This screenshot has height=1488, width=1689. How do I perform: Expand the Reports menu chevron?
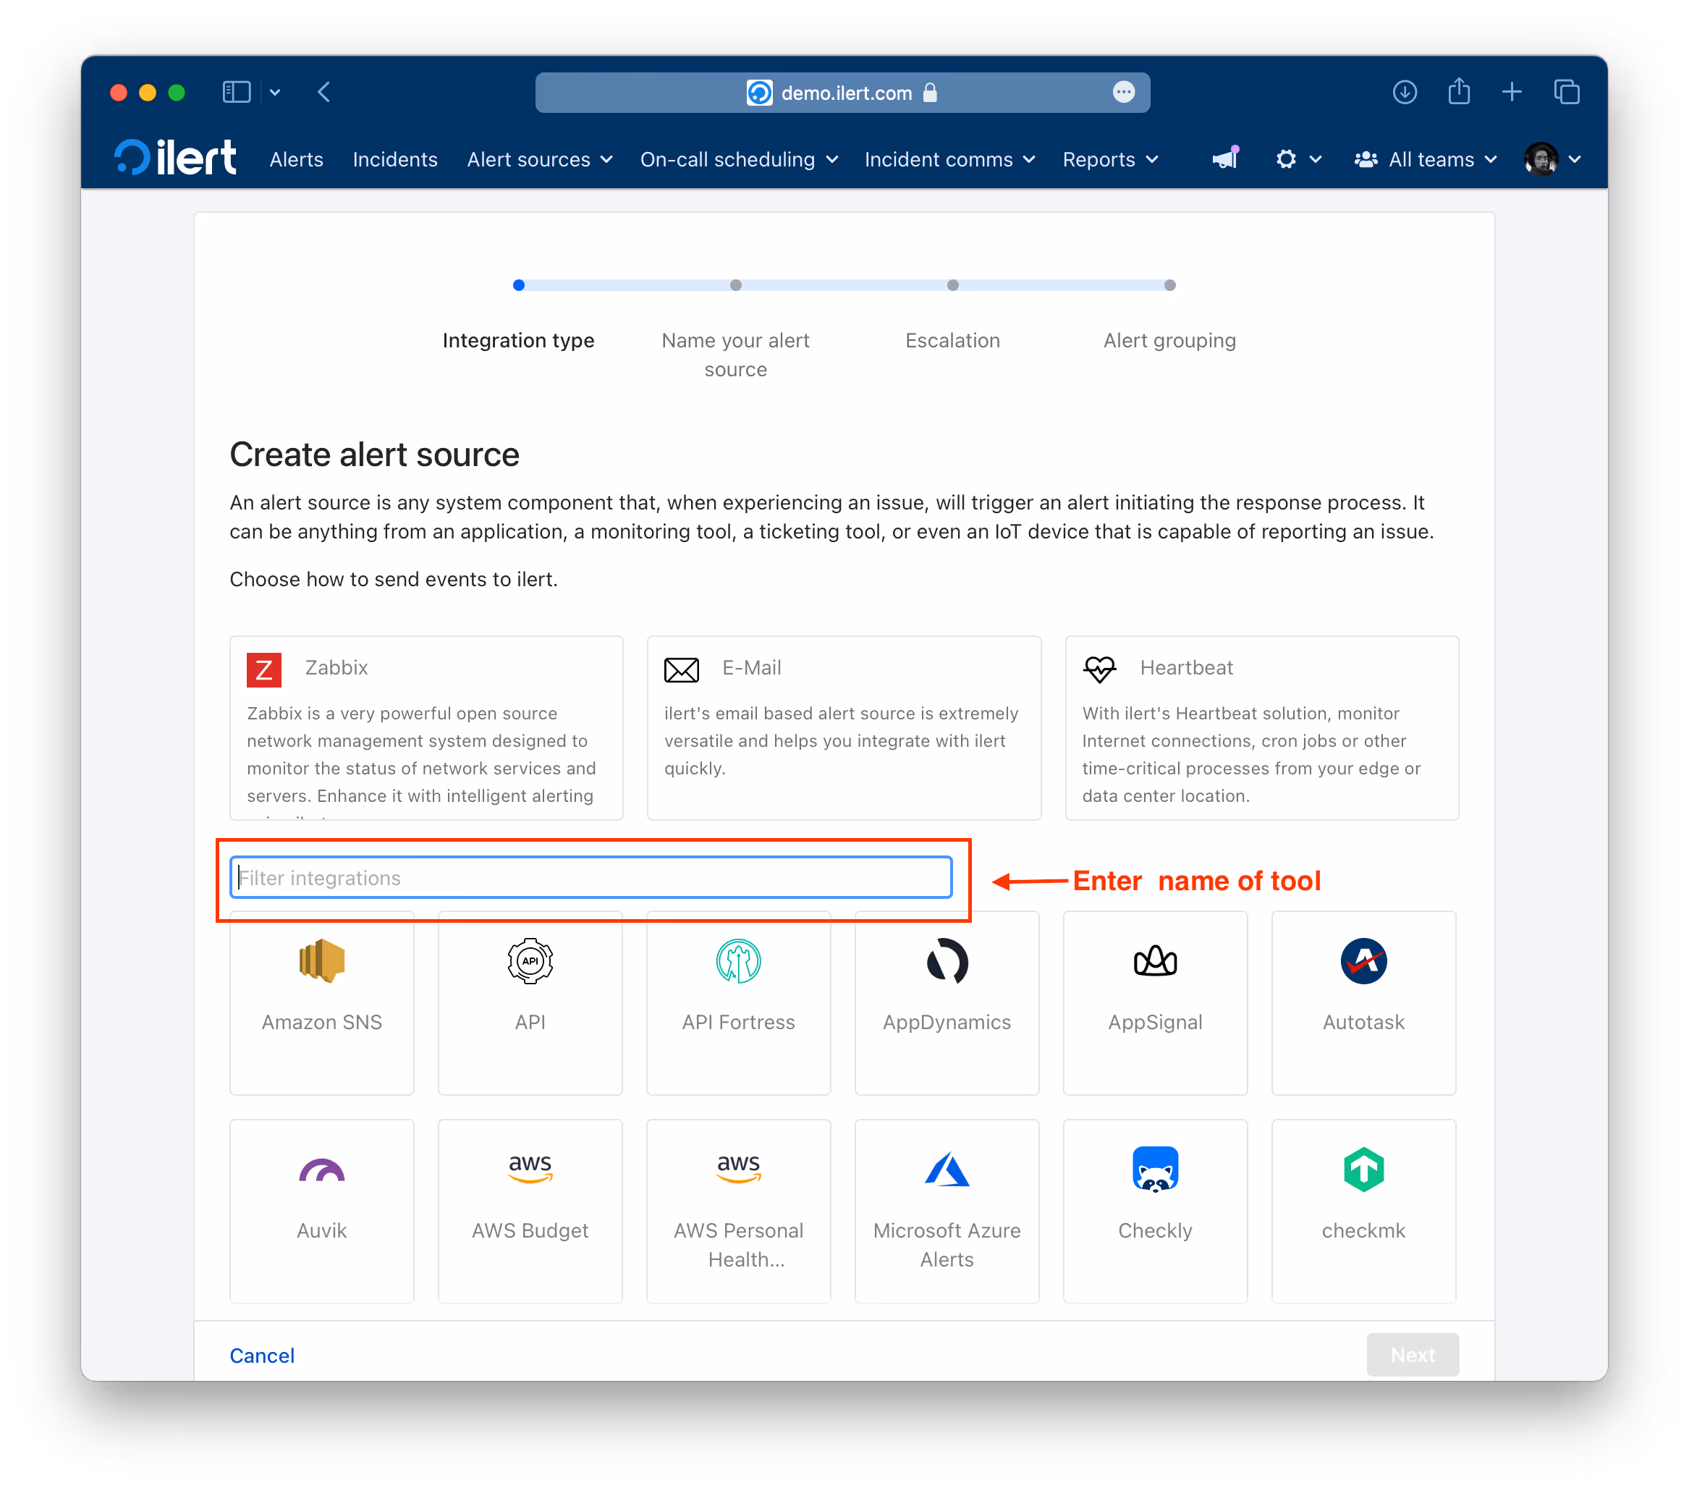click(x=1154, y=160)
